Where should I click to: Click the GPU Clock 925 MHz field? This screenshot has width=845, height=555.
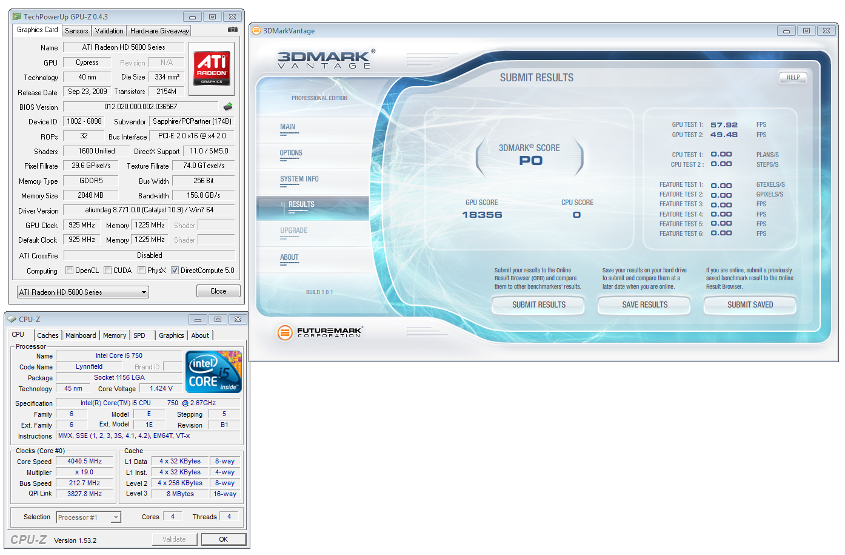(82, 225)
